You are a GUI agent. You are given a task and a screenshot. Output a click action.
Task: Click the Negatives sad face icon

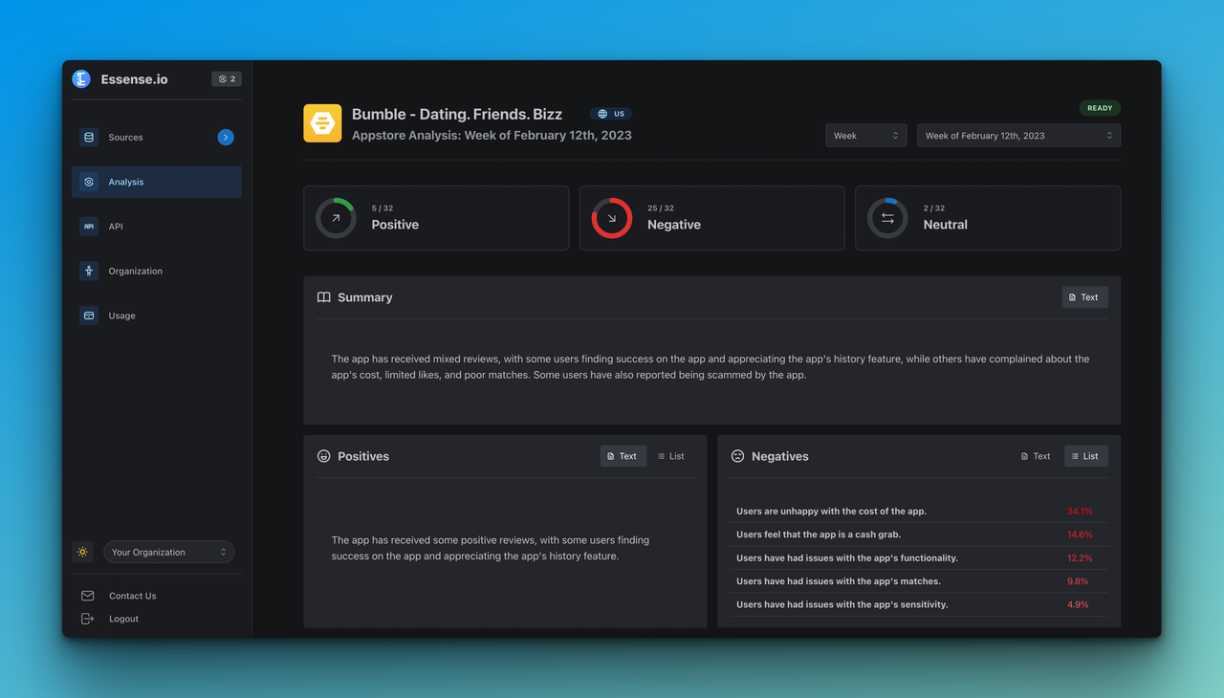pyautogui.click(x=738, y=456)
